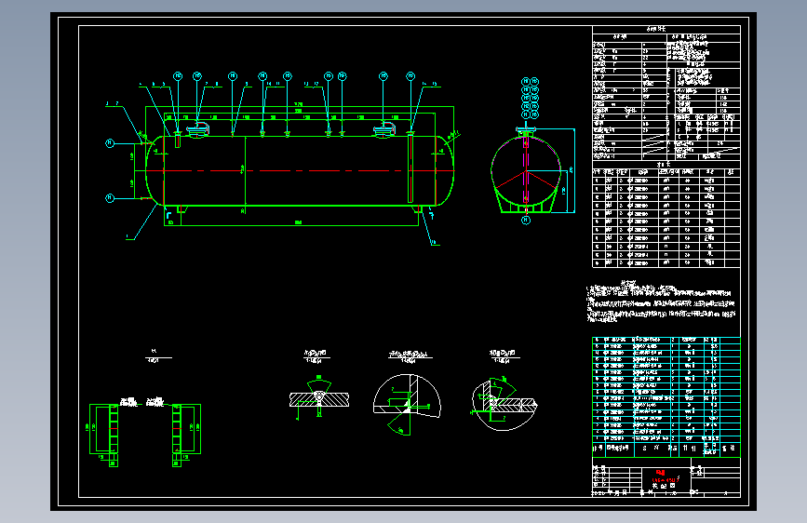Select the balloon below the end view
The width and height of the screenshot is (807, 523).
(x=526, y=221)
